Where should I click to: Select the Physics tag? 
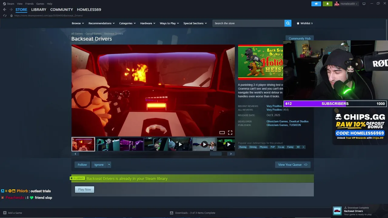[263, 147]
